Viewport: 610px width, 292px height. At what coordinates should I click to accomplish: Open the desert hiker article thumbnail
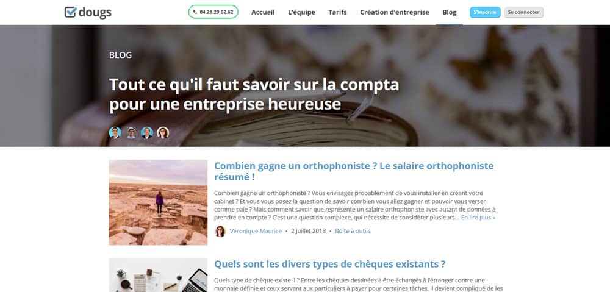[158, 202]
